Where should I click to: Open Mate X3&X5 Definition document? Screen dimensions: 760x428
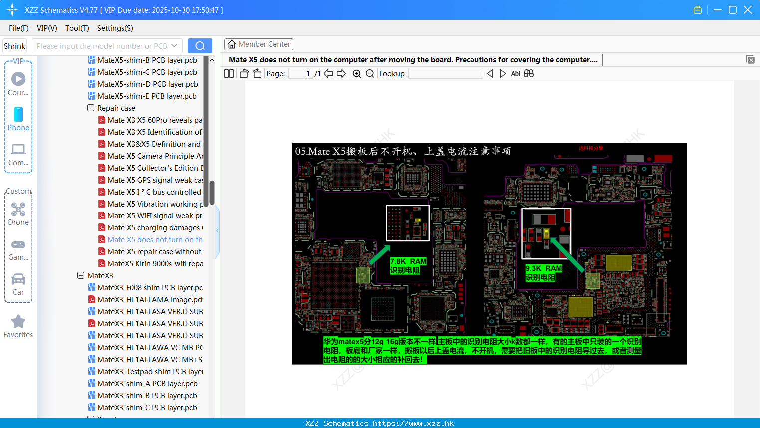pos(150,144)
